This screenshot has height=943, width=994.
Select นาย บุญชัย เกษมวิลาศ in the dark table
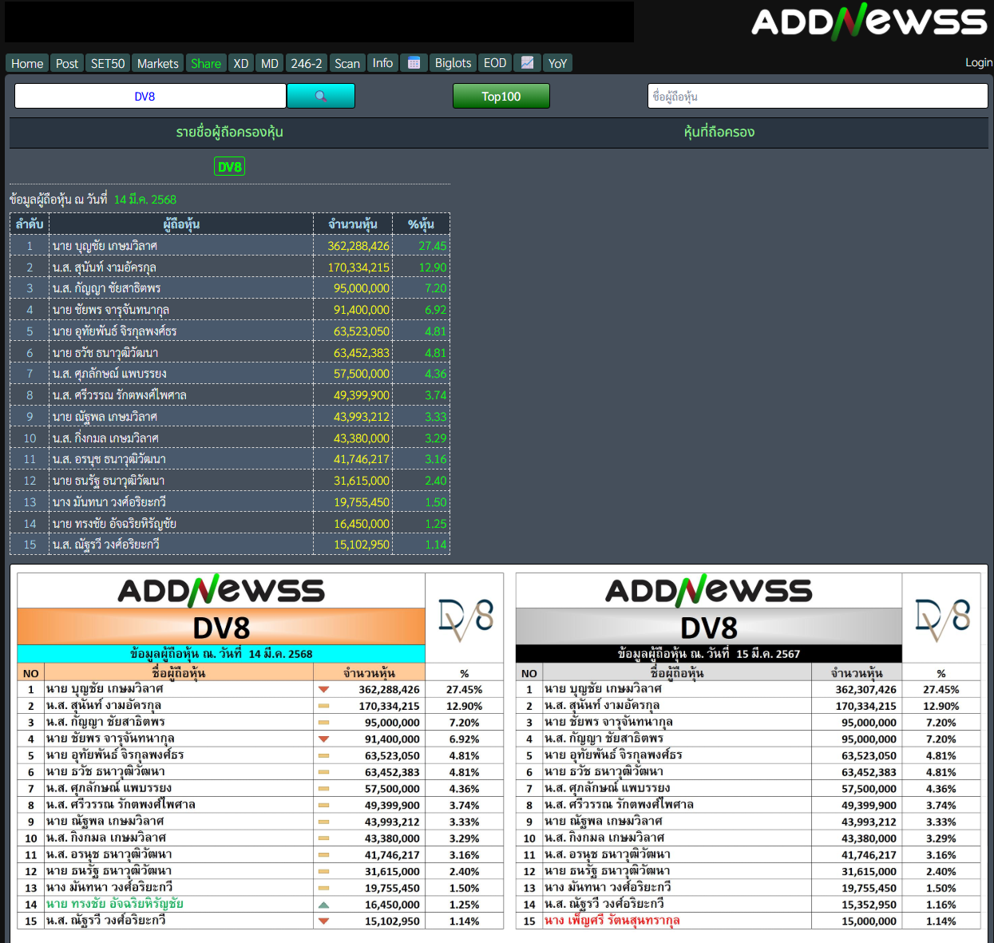point(105,246)
